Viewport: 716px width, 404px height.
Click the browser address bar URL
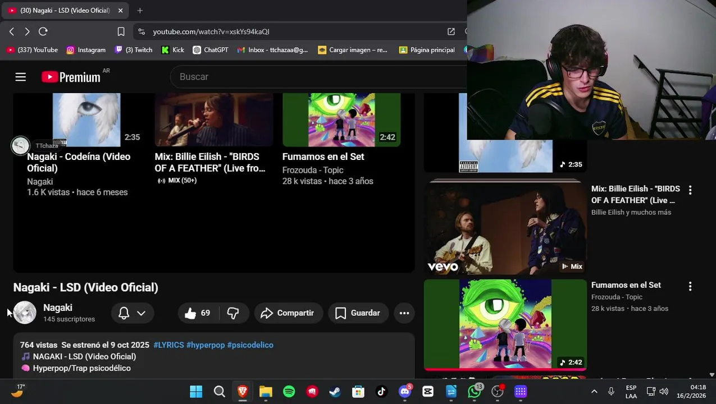(x=211, y=31)
